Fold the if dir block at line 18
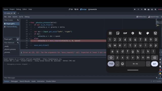The image size is (162, 91). pyautogui.click(x=29, y=34)
